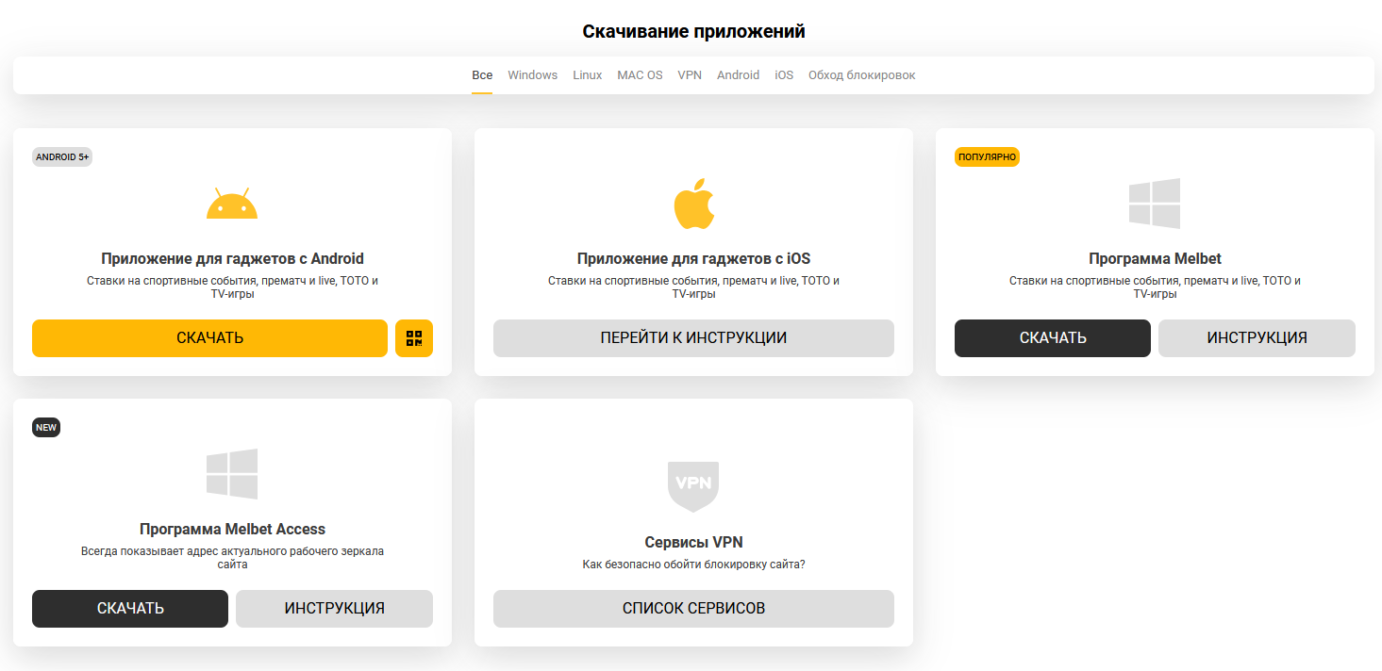Switch to the iOS tab

(x=784, y=74)
